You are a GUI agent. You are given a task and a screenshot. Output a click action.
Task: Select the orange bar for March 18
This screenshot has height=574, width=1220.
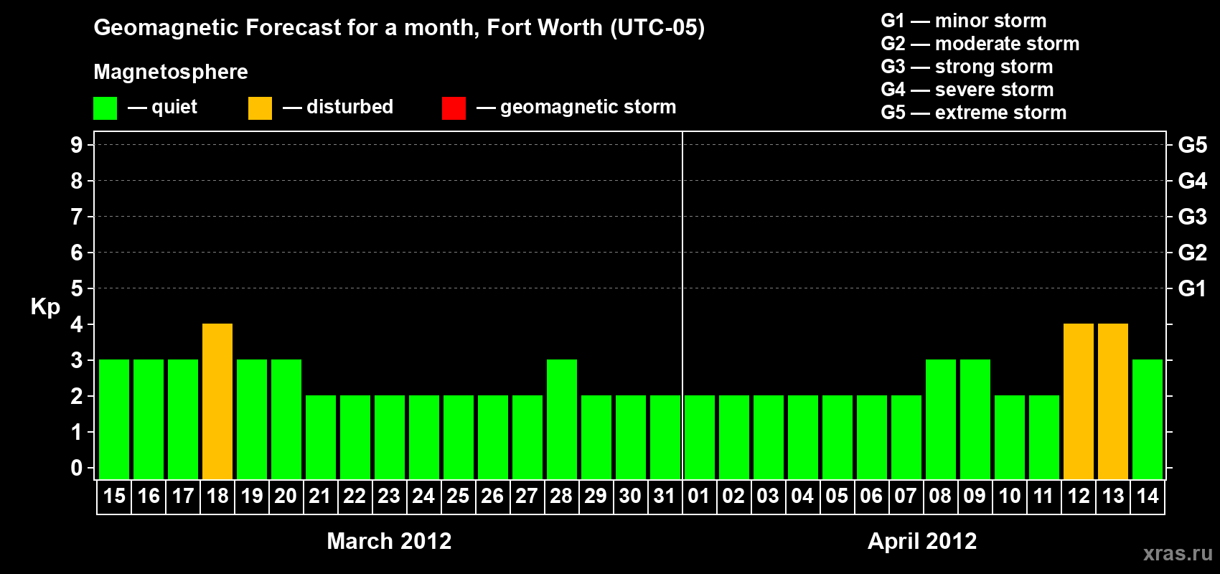coord(217,401)
